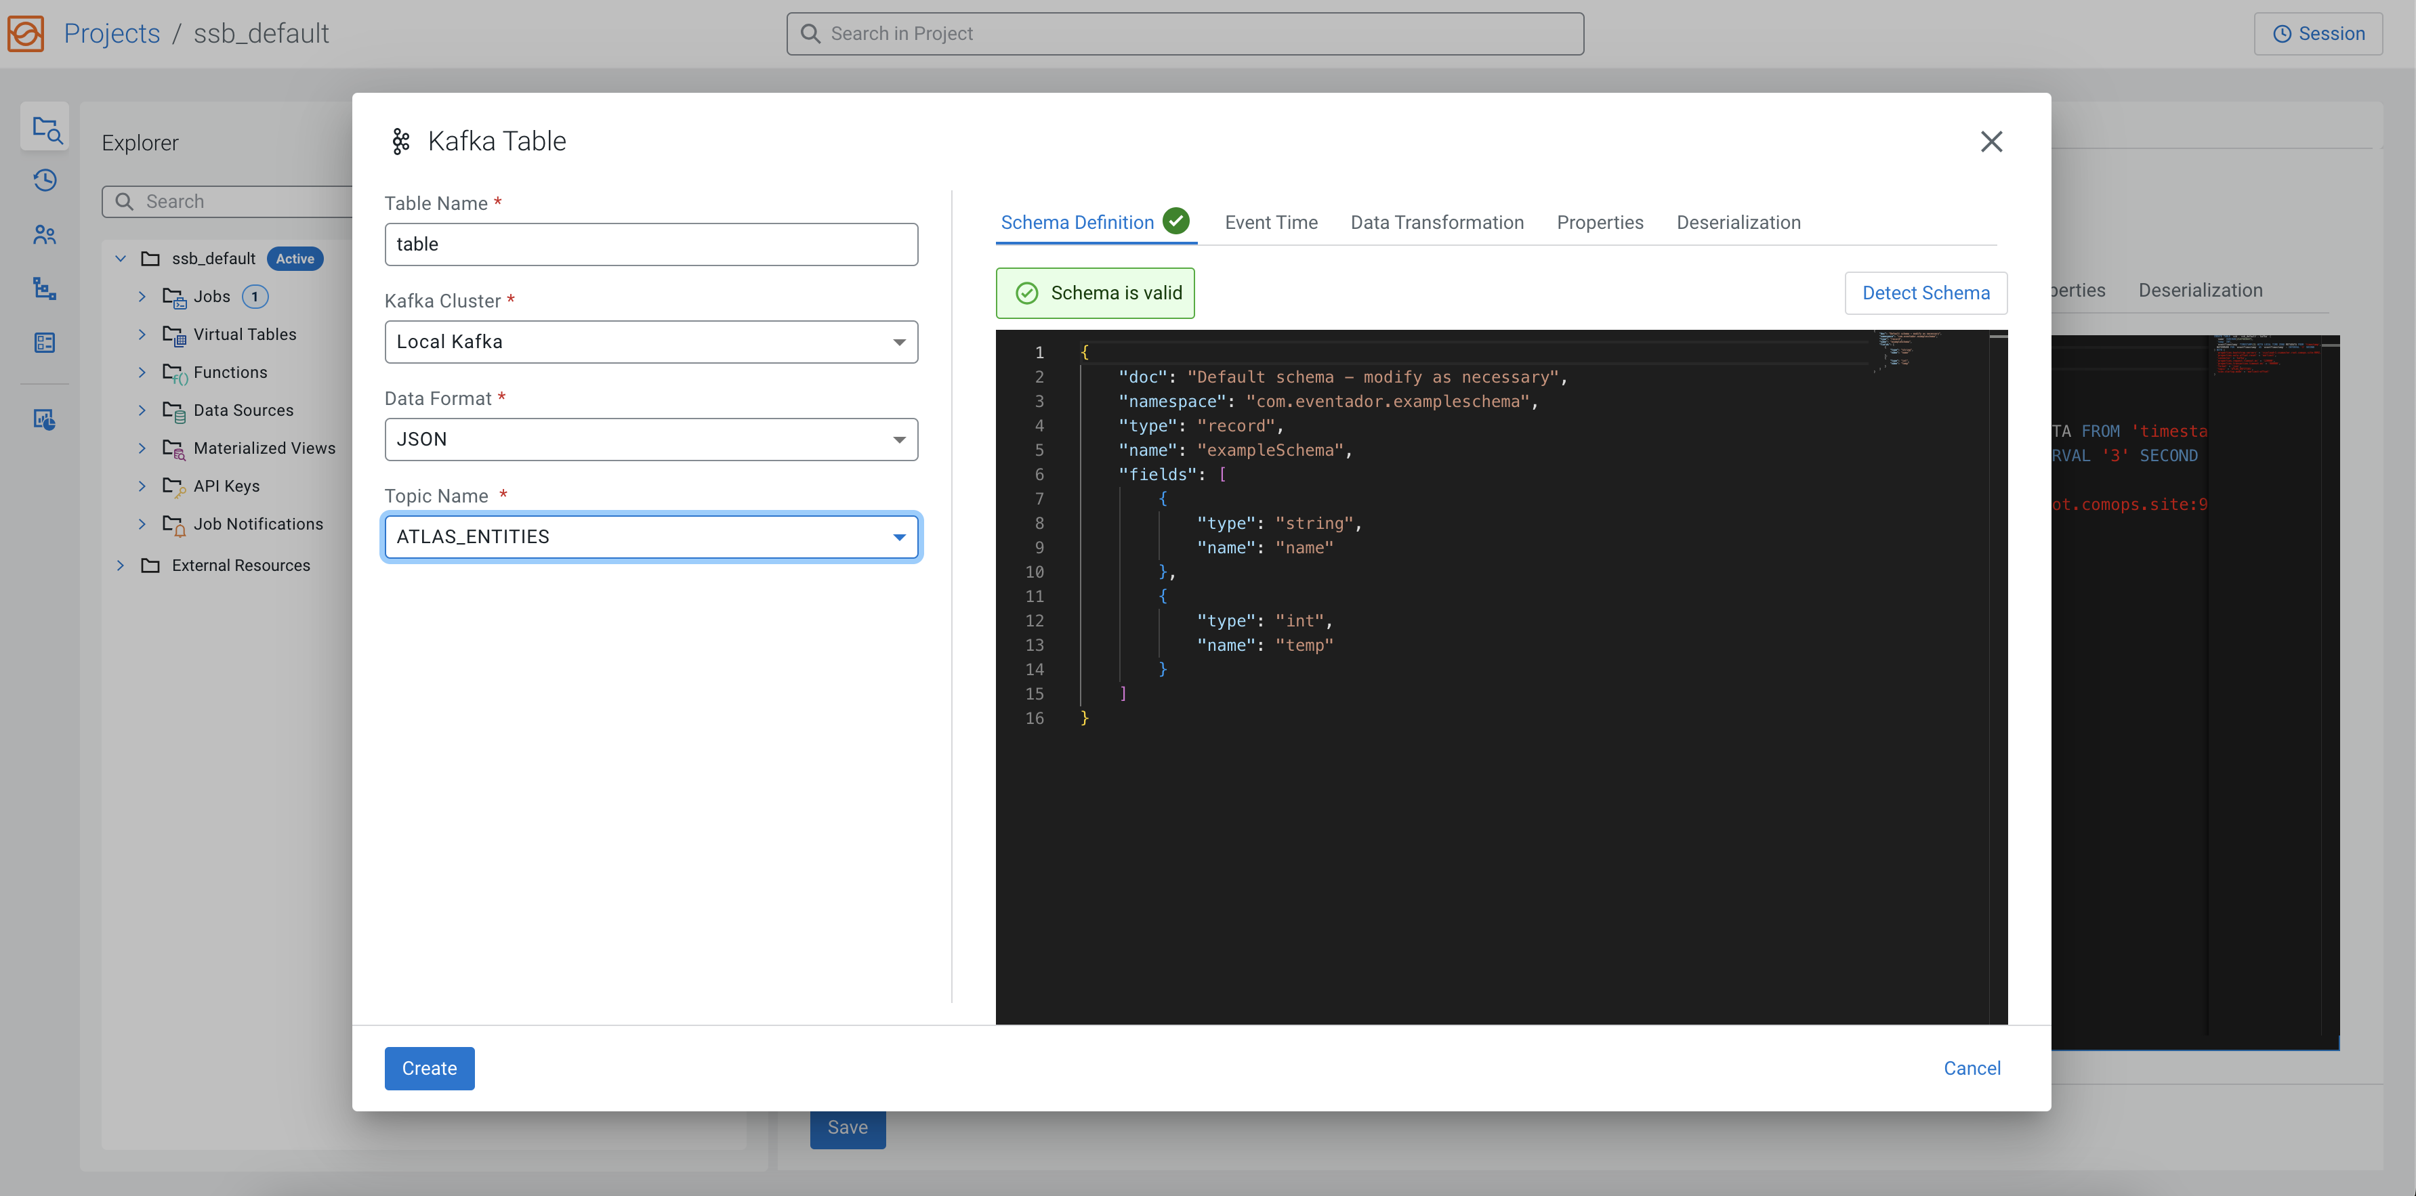This screenshot has width=2416, height=1196.
Task: Click the Cancel link
Action: 1972,1069
